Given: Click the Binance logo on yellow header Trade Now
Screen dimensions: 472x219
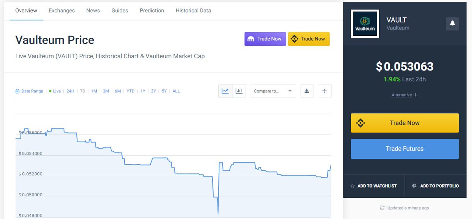Looking at the screenshot, I should click(x=294, y=39).
